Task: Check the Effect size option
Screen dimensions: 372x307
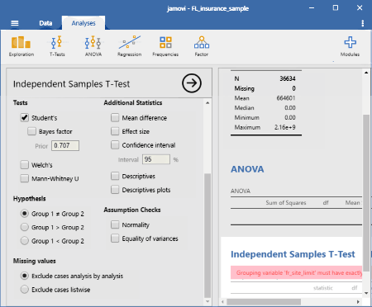Action: click(x=115, y=131)
